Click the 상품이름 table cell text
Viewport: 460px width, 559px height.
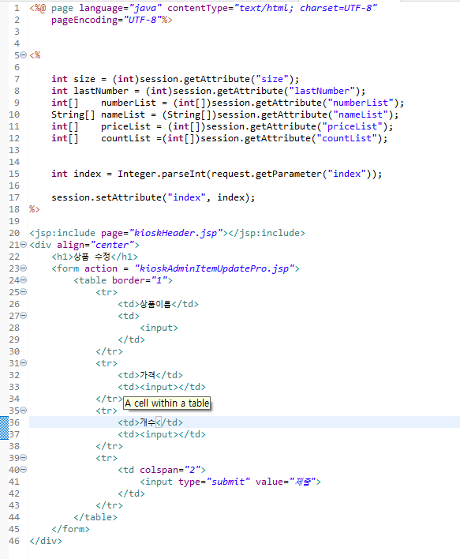tap(155, 304)
